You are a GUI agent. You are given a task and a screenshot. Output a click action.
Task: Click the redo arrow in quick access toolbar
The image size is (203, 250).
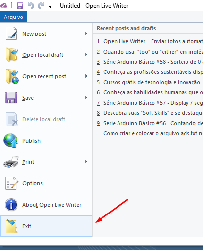tap(41, 6)
